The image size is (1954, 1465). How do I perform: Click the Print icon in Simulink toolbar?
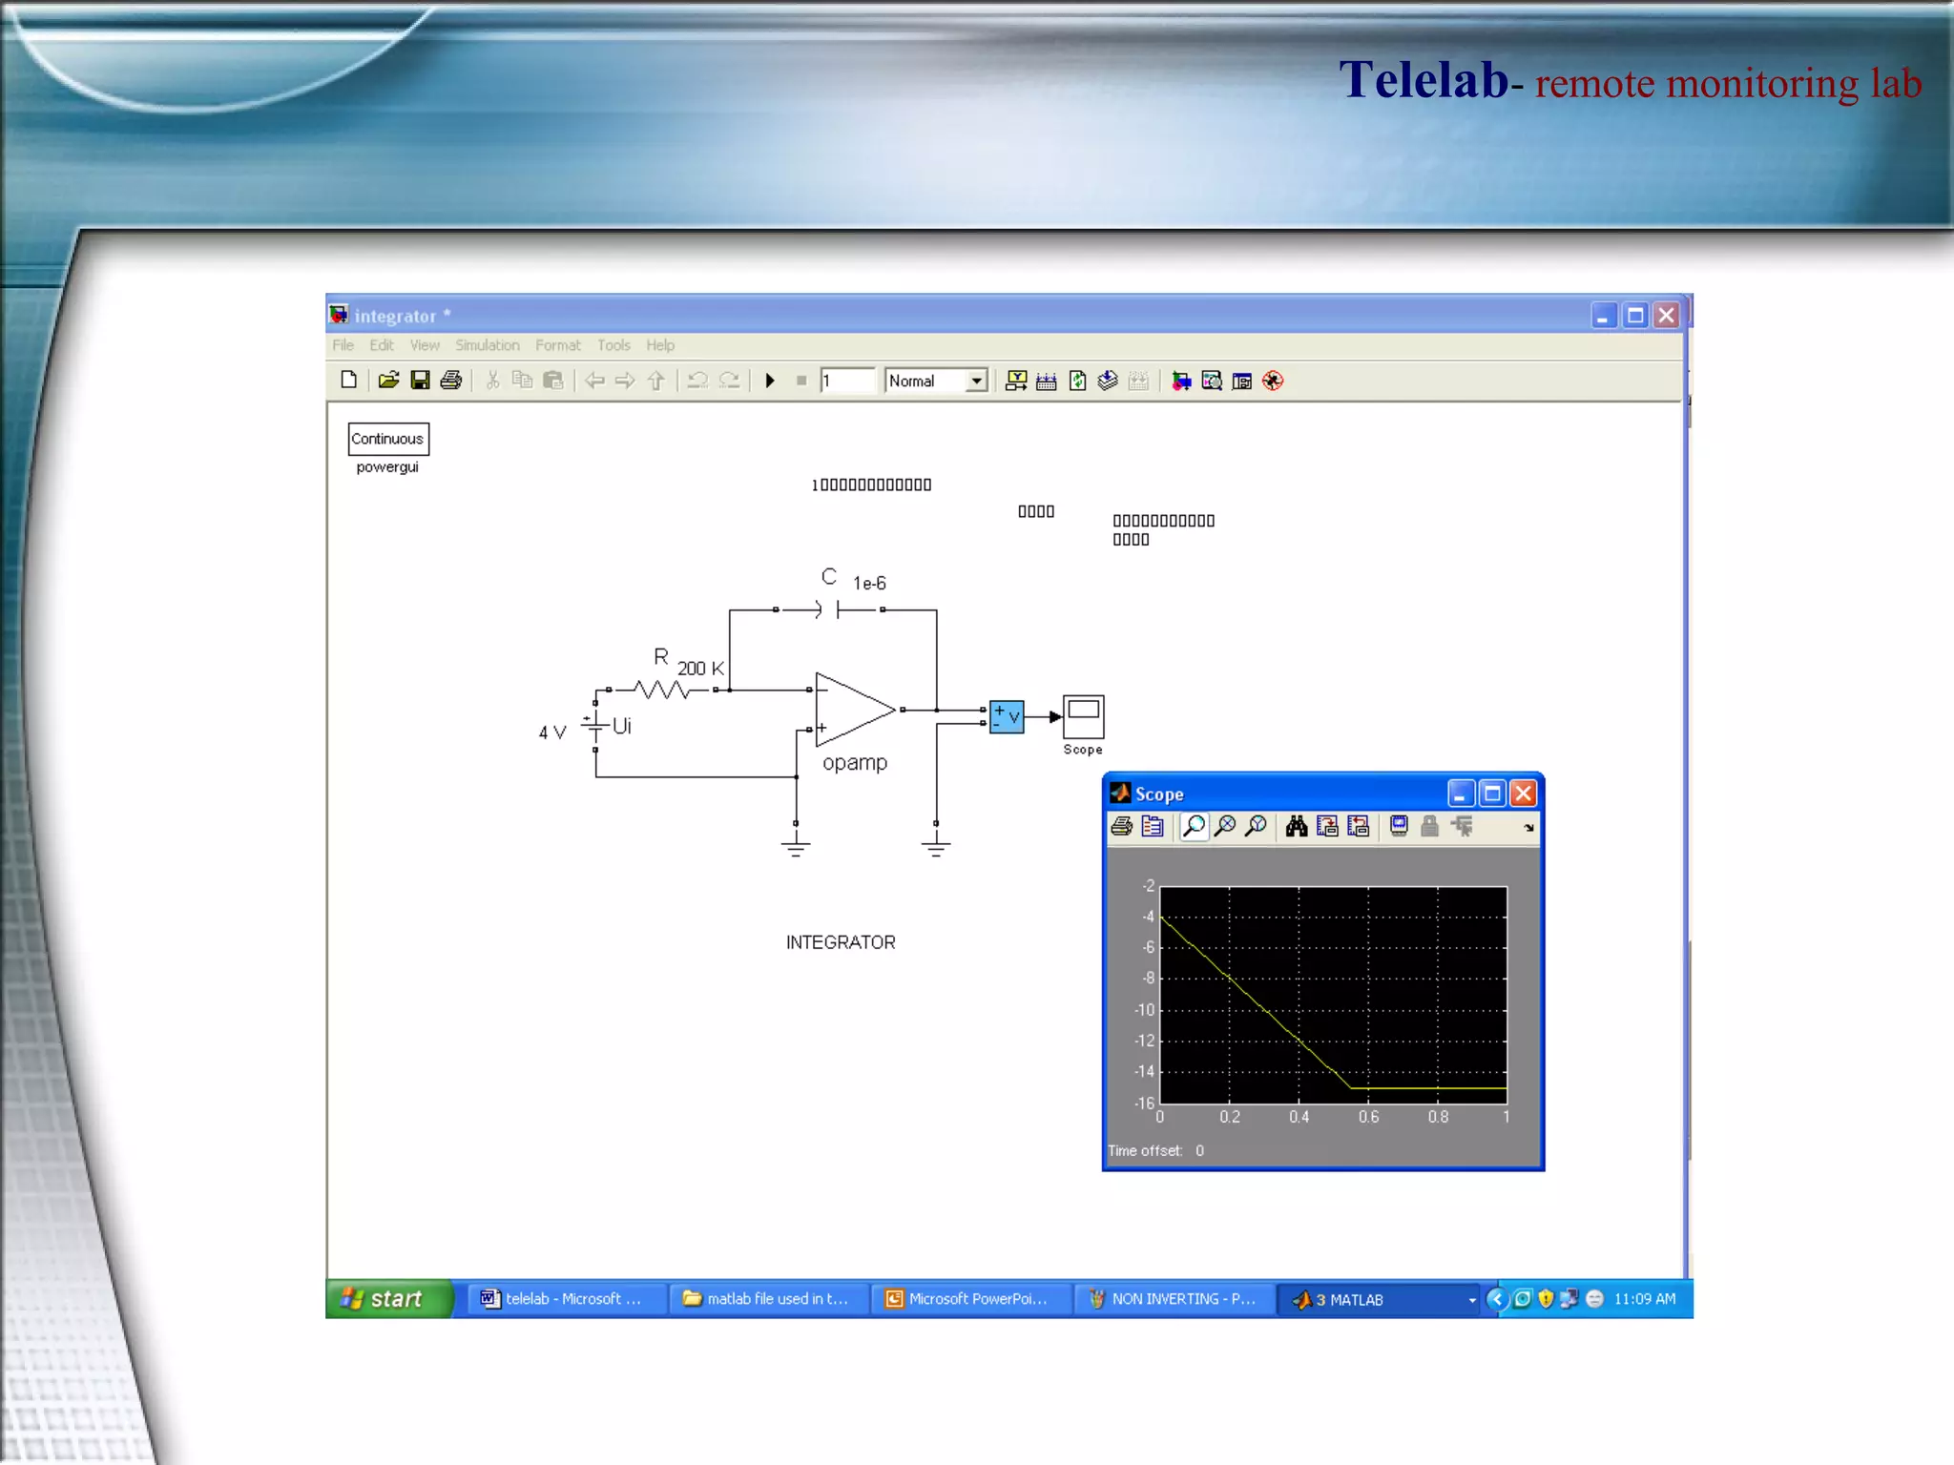pos(451,381)
